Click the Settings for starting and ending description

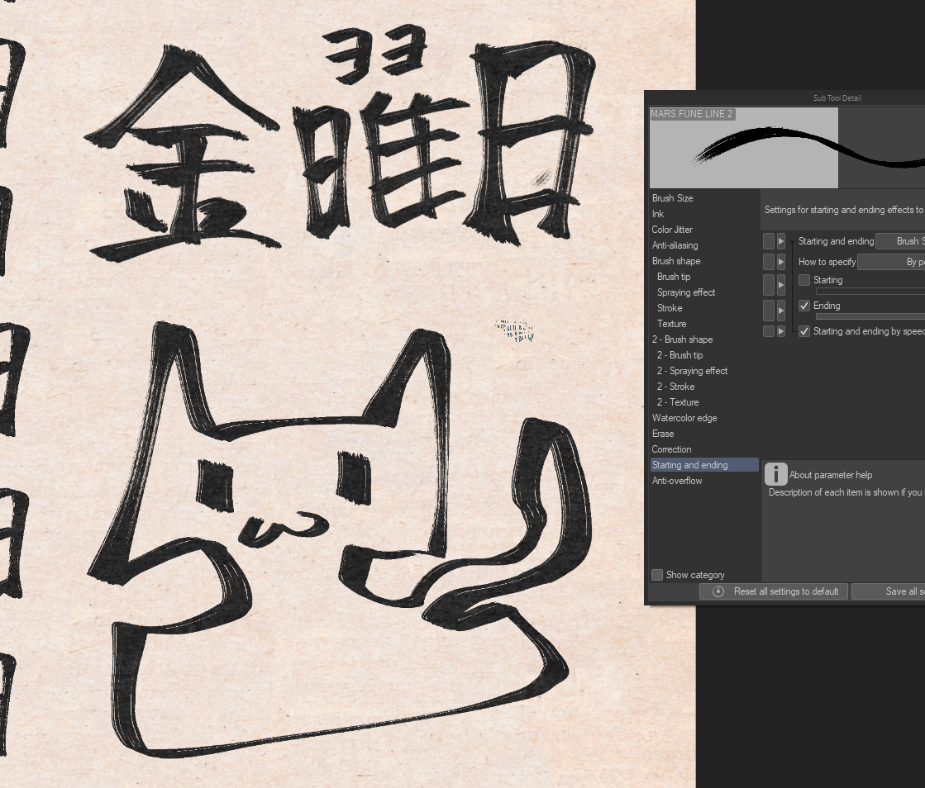click(x=844, y=210)
